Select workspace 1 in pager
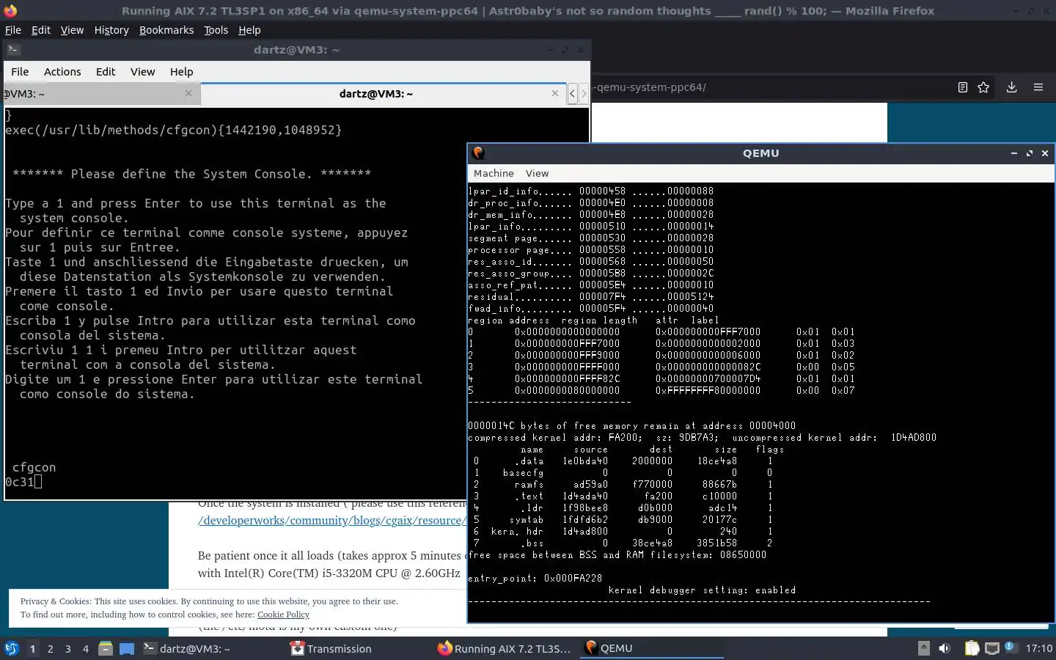1056x660 pixels. click(x=32, y=649)
